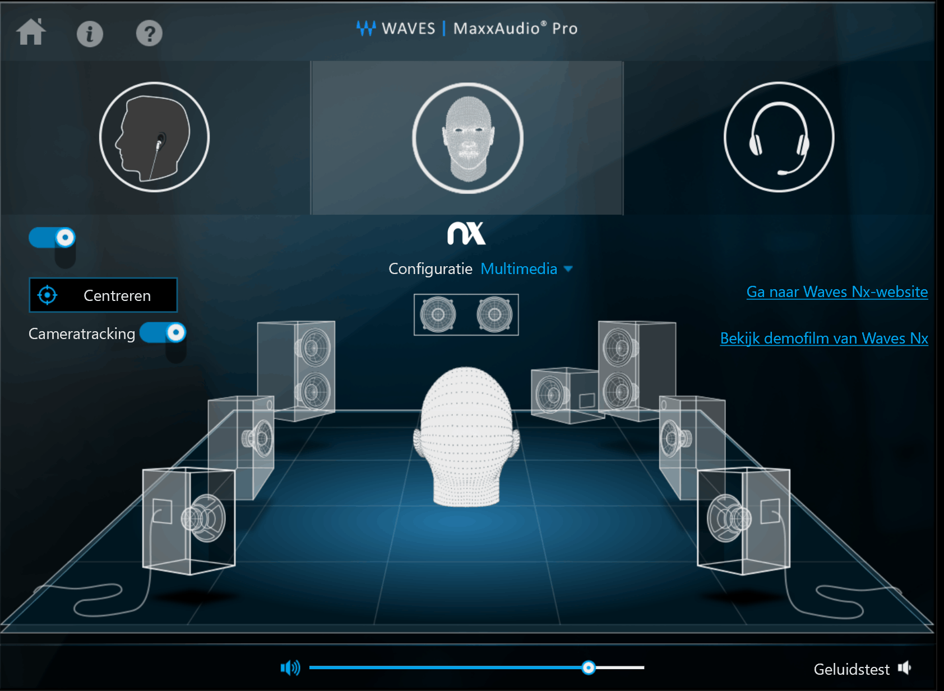
Task: Click the volume slider handle
Action: [588, 667]
